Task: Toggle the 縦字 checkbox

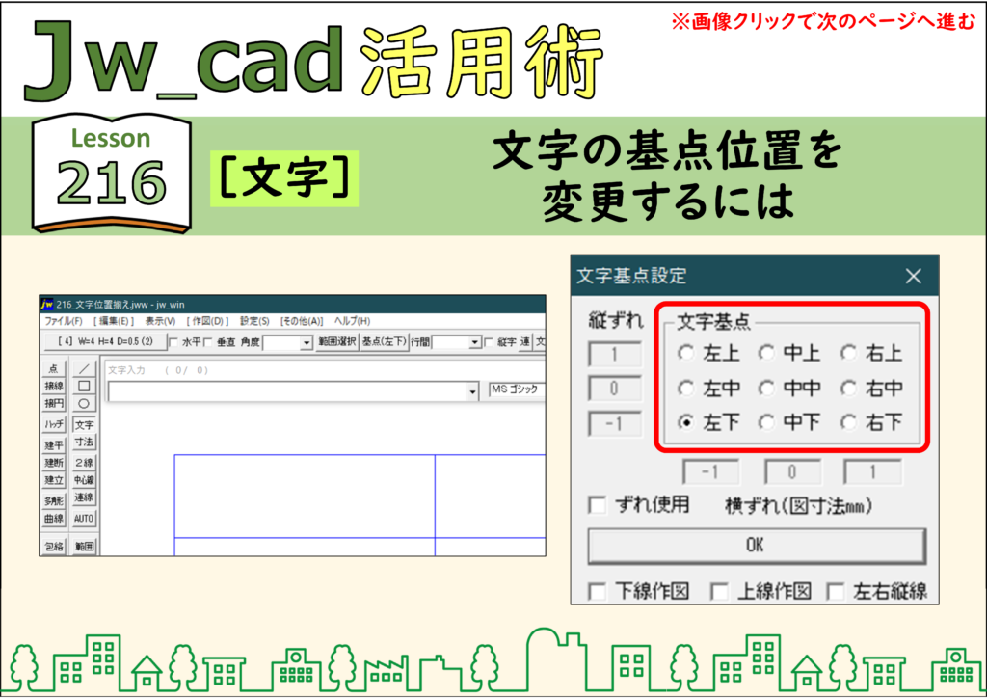Action: 489,342
